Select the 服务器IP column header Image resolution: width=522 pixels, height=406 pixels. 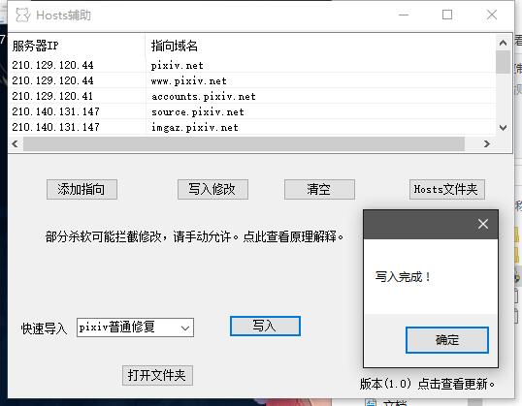click(77, 46)
